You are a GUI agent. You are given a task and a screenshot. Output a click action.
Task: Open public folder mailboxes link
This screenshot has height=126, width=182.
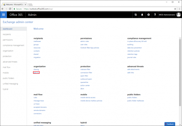[135, 101]
